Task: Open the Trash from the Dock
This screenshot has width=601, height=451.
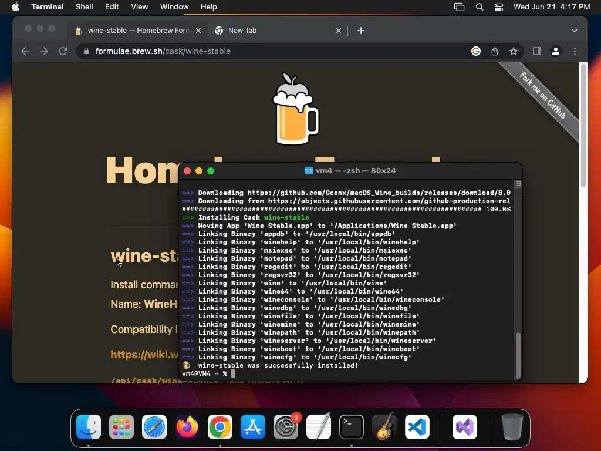Action: pyautogui.click(x=512, y=427)
